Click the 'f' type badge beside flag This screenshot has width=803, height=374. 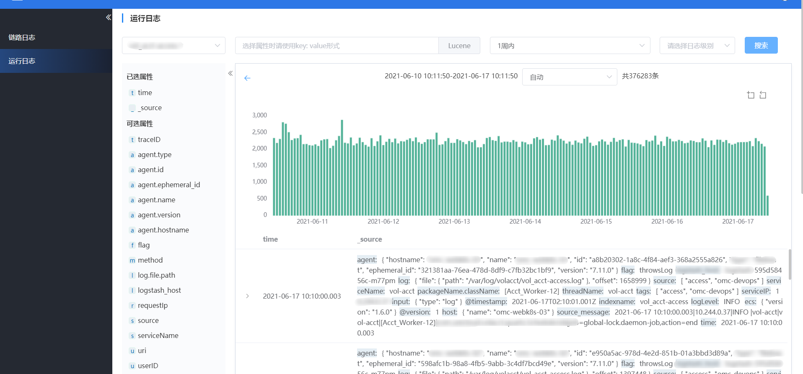[132, 245]
